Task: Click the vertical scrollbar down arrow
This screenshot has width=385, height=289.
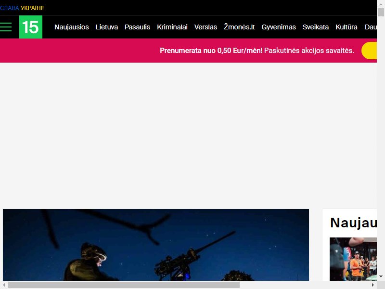Action: (381, 276)
